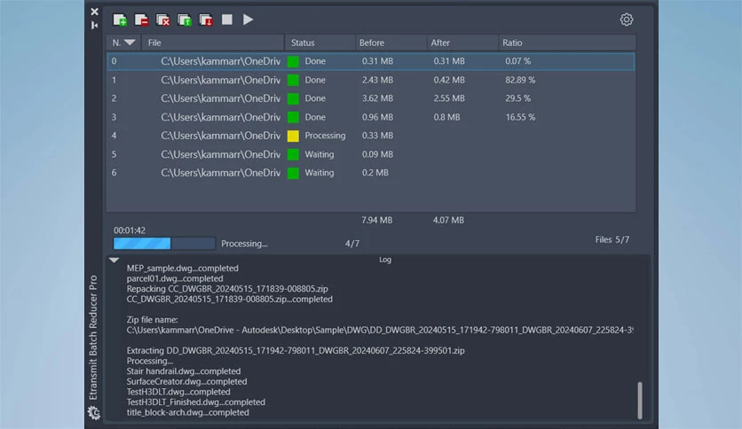This screenshot has height=429, width=742.
Task: Click the Files 5/7 counter
Action: 612,239
